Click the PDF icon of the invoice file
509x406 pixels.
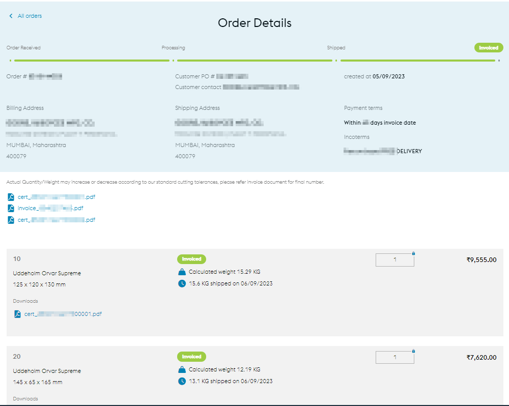(11, 208)
